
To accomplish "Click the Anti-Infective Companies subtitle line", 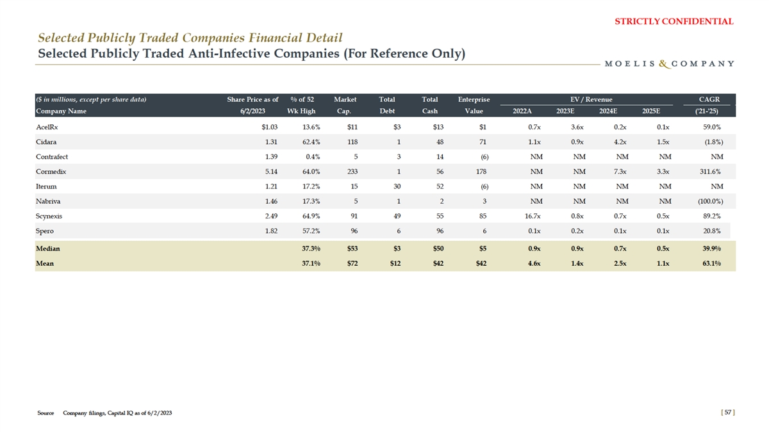I will (x=251, y=54).
